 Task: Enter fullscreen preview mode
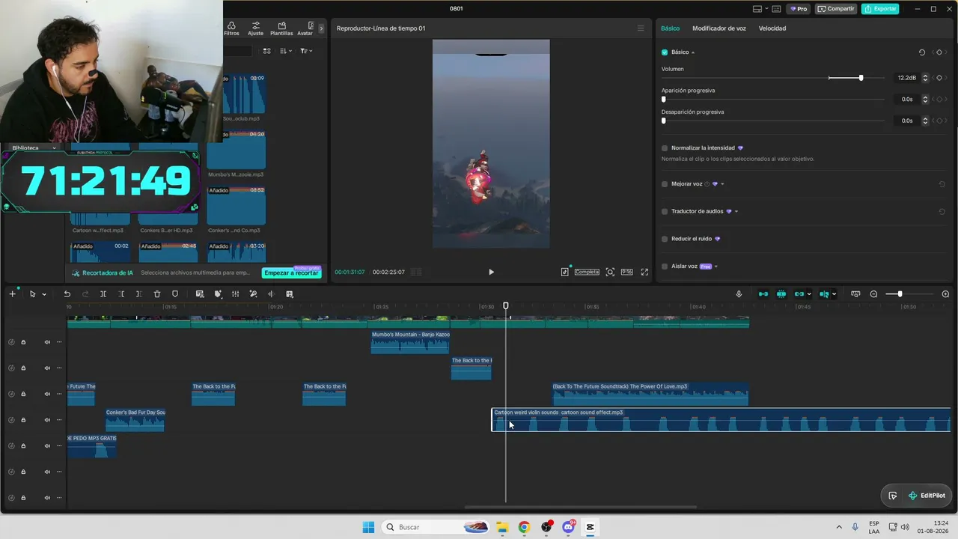(x=644, y=272)
